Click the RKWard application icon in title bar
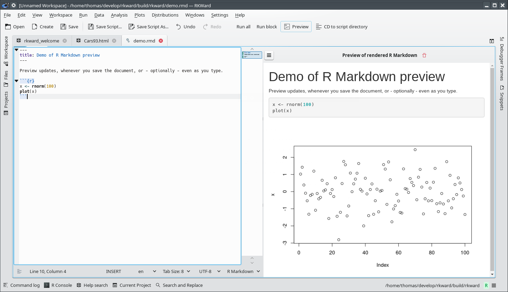Viewport: 508px width, 292px height. [x=5, y=5]
